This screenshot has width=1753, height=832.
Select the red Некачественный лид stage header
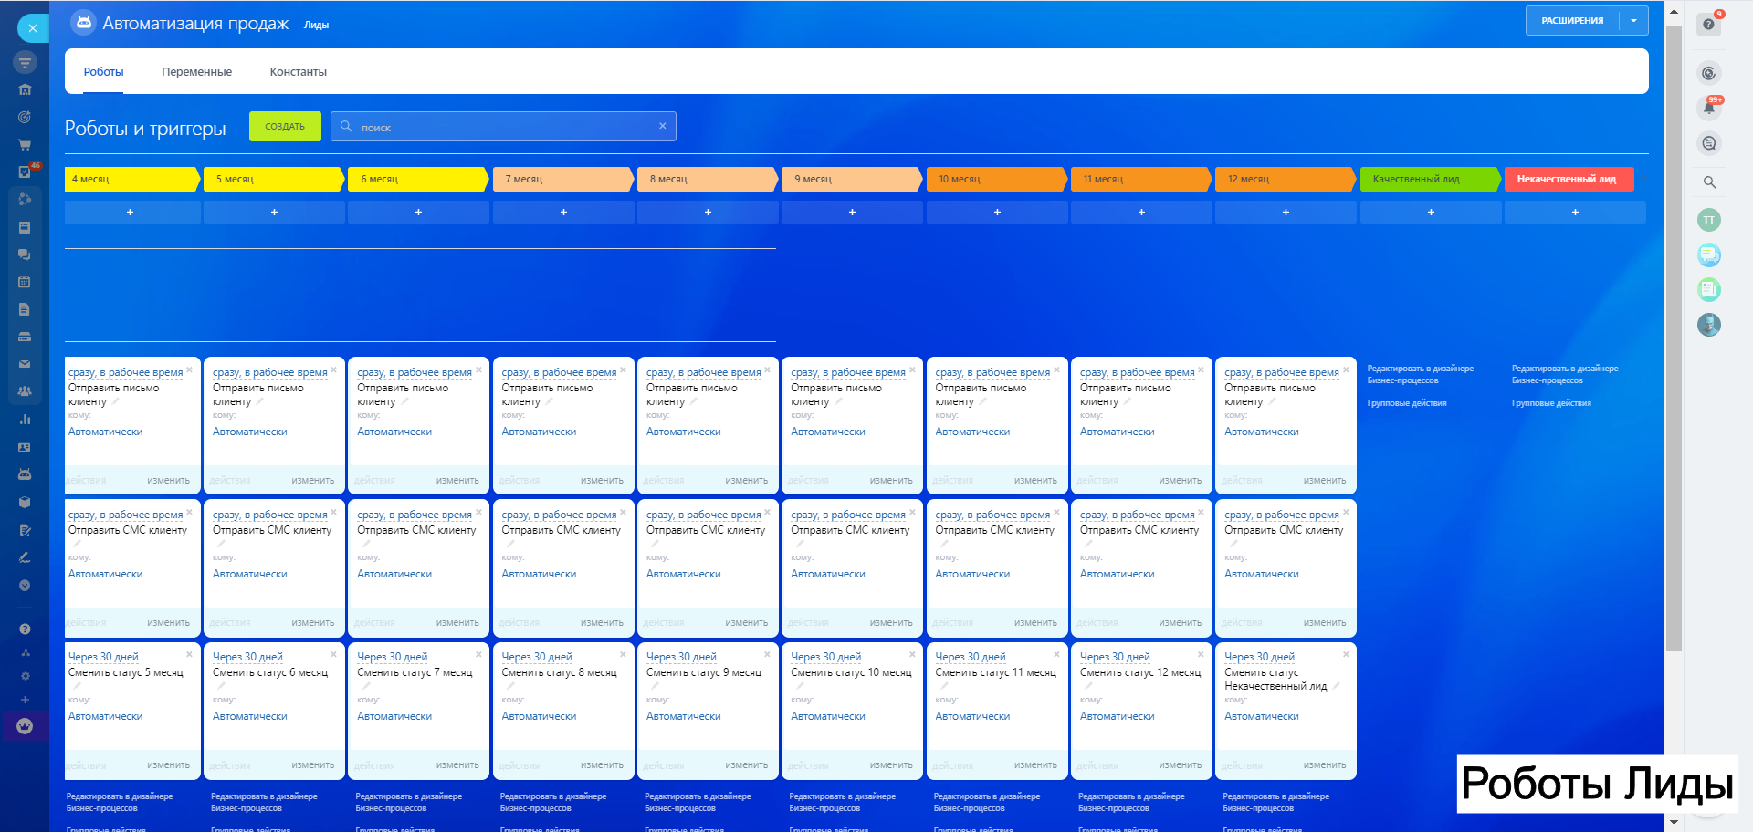pyautogui.click(x=1569, y=179)
